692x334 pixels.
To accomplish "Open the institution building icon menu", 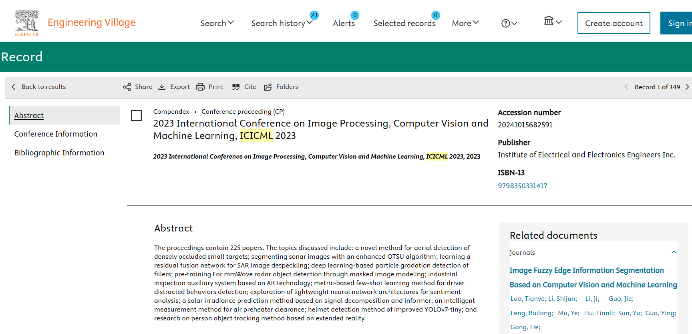I will [553, 21].
